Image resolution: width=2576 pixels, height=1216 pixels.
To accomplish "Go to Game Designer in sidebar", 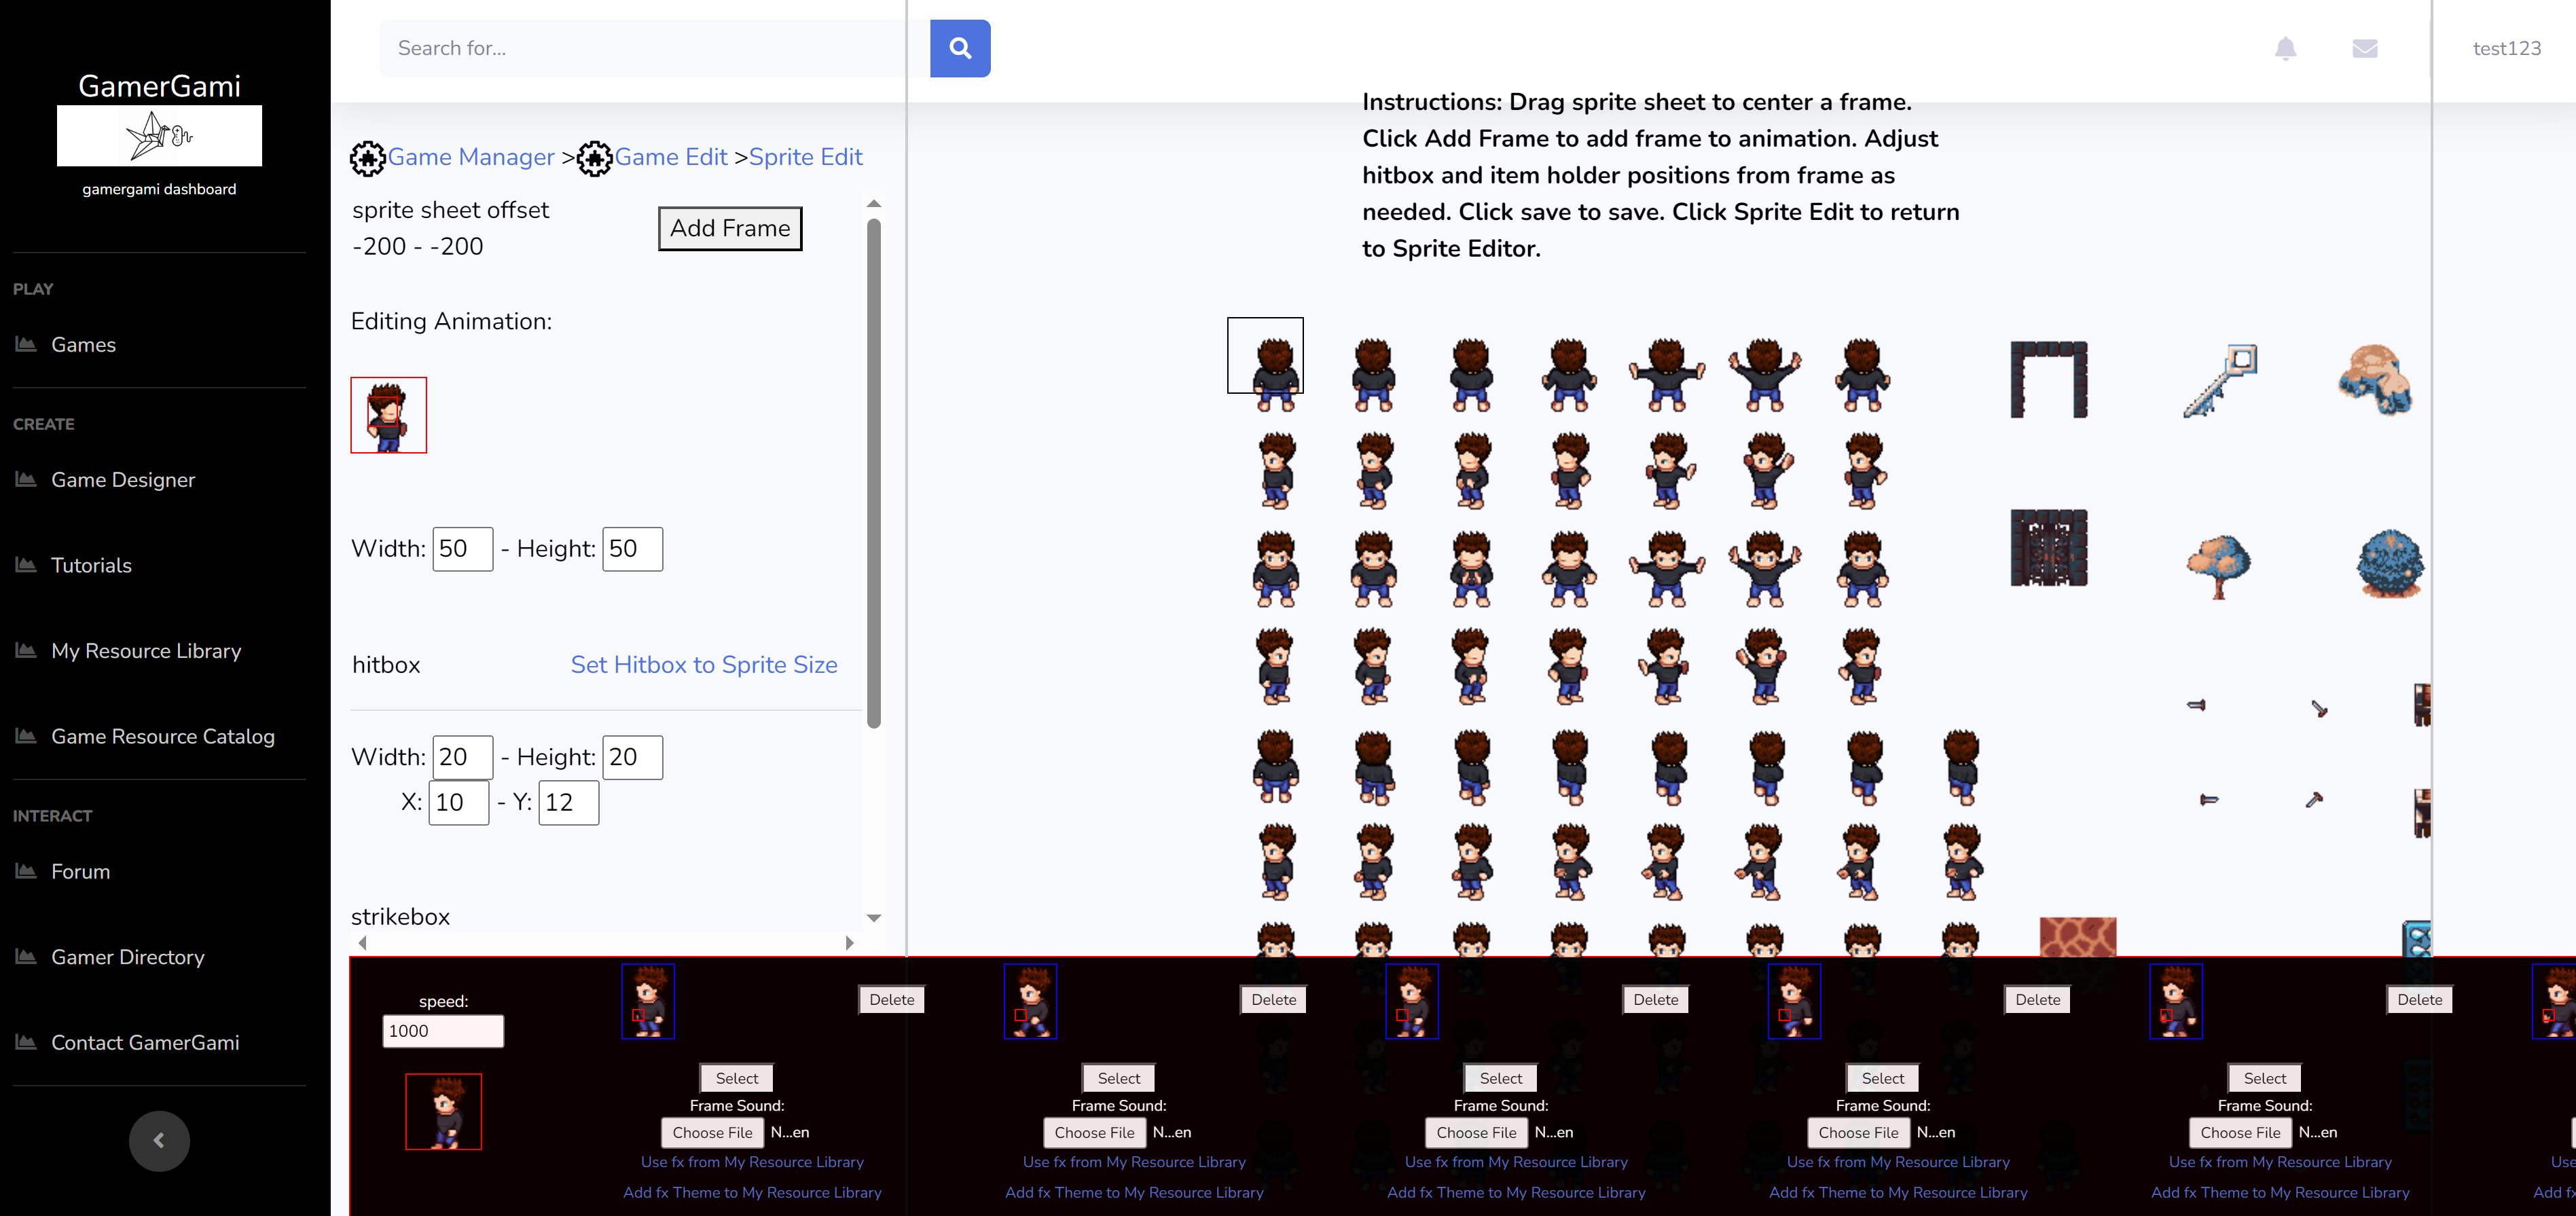I will pos(123,480).
